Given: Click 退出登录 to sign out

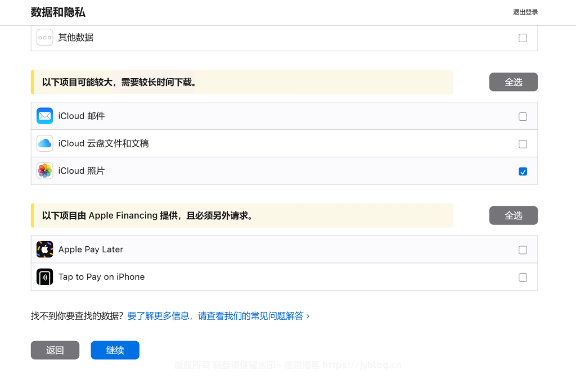Looking at the screenshot, I should click(525, 12).
